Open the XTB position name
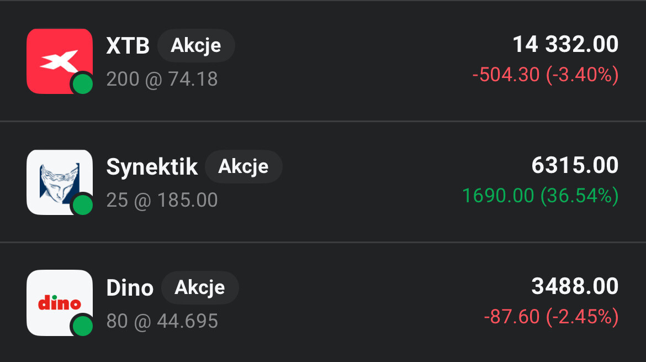Viewport: 646px width, 362px height. [x=128, y=46]
